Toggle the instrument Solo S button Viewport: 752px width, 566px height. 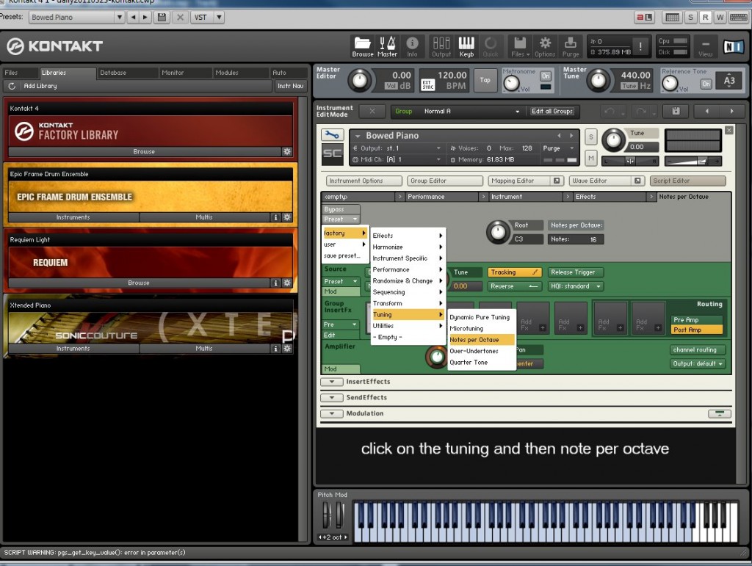591,137
